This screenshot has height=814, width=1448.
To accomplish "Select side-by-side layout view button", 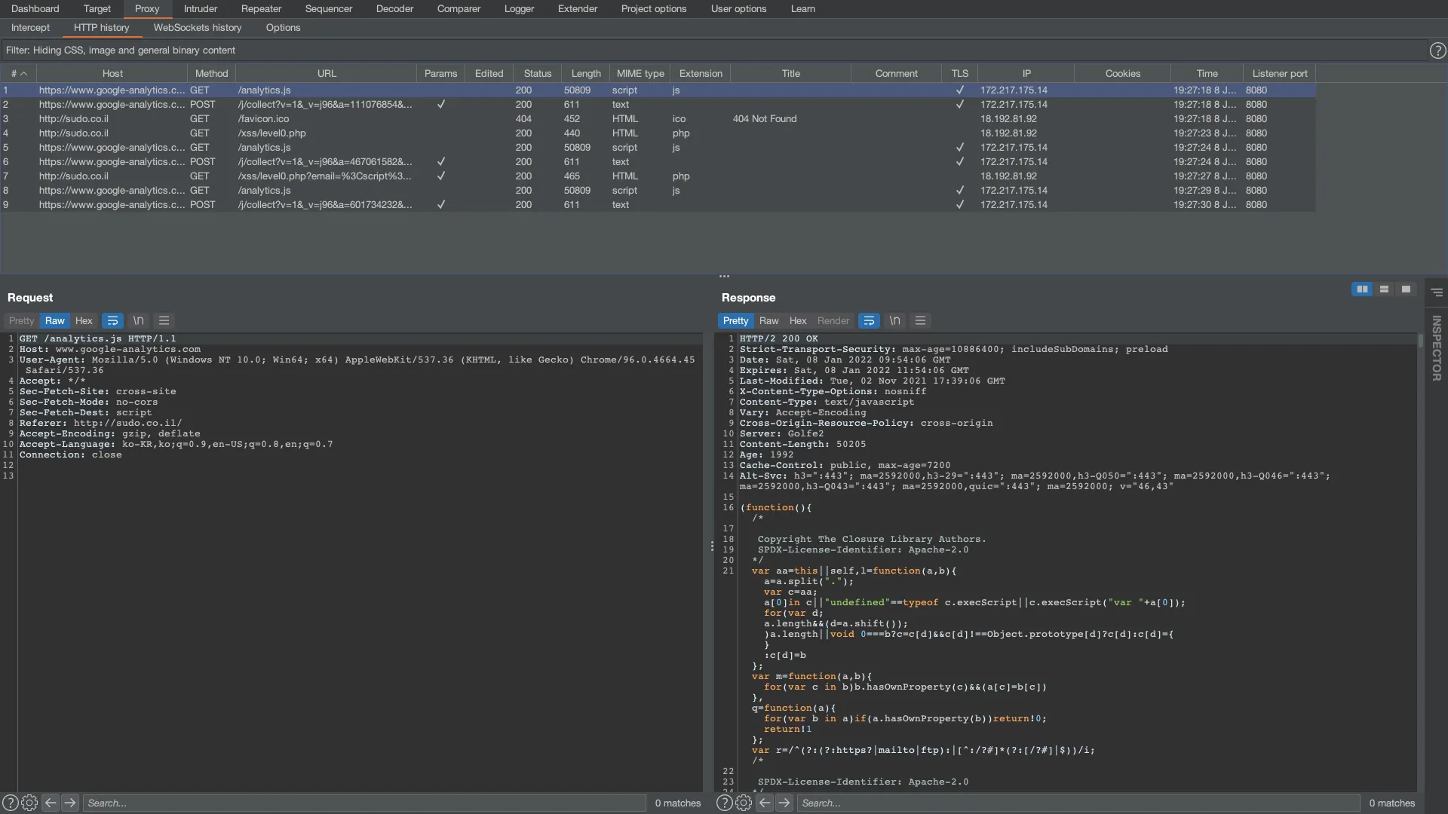I will (1362, 289).
